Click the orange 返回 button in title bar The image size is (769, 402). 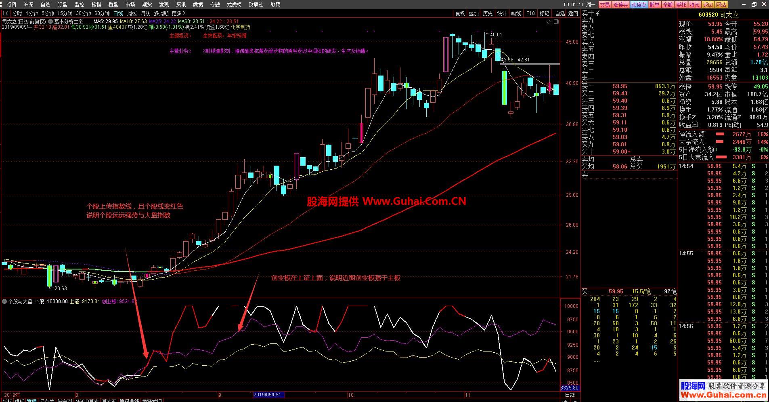click(708, 4)
